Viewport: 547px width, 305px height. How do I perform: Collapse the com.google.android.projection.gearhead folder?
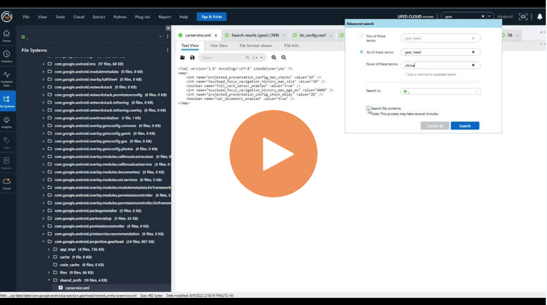43,242
